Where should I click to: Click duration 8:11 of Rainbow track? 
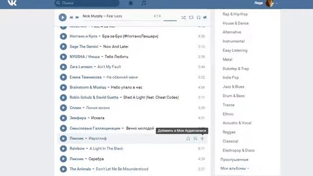tap(201, 149)
